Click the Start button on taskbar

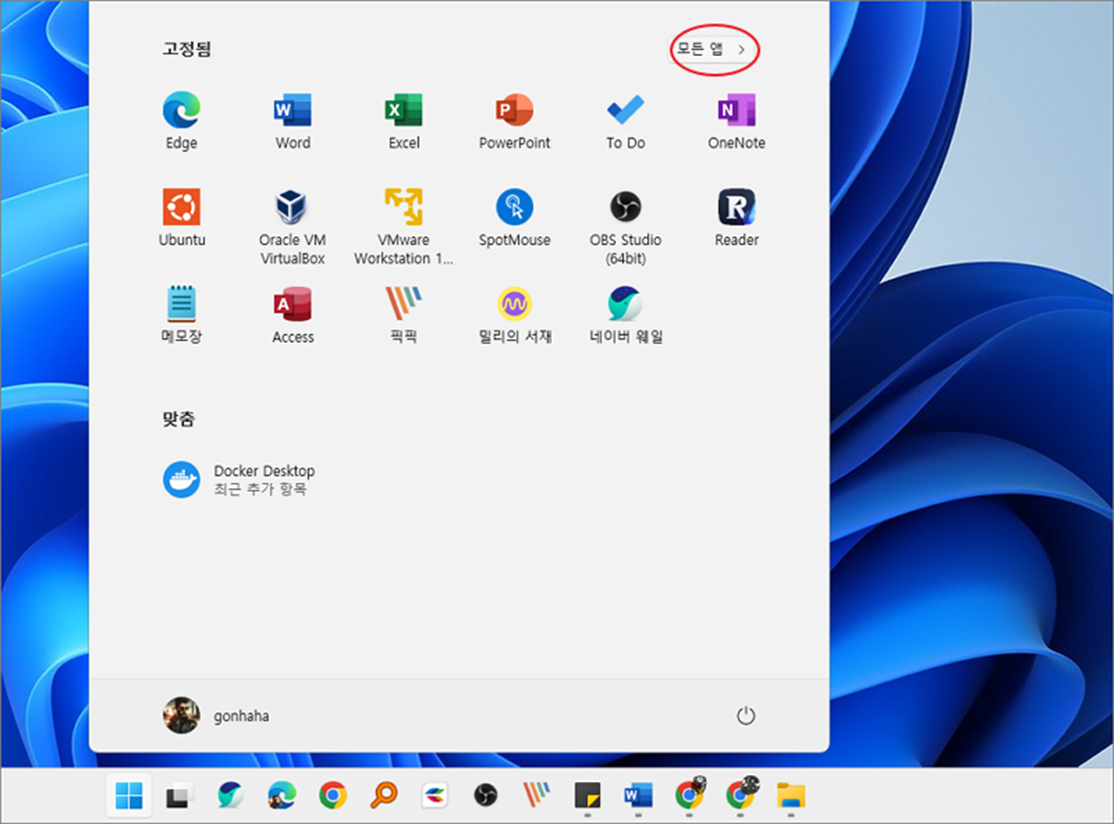coord(128,795)
